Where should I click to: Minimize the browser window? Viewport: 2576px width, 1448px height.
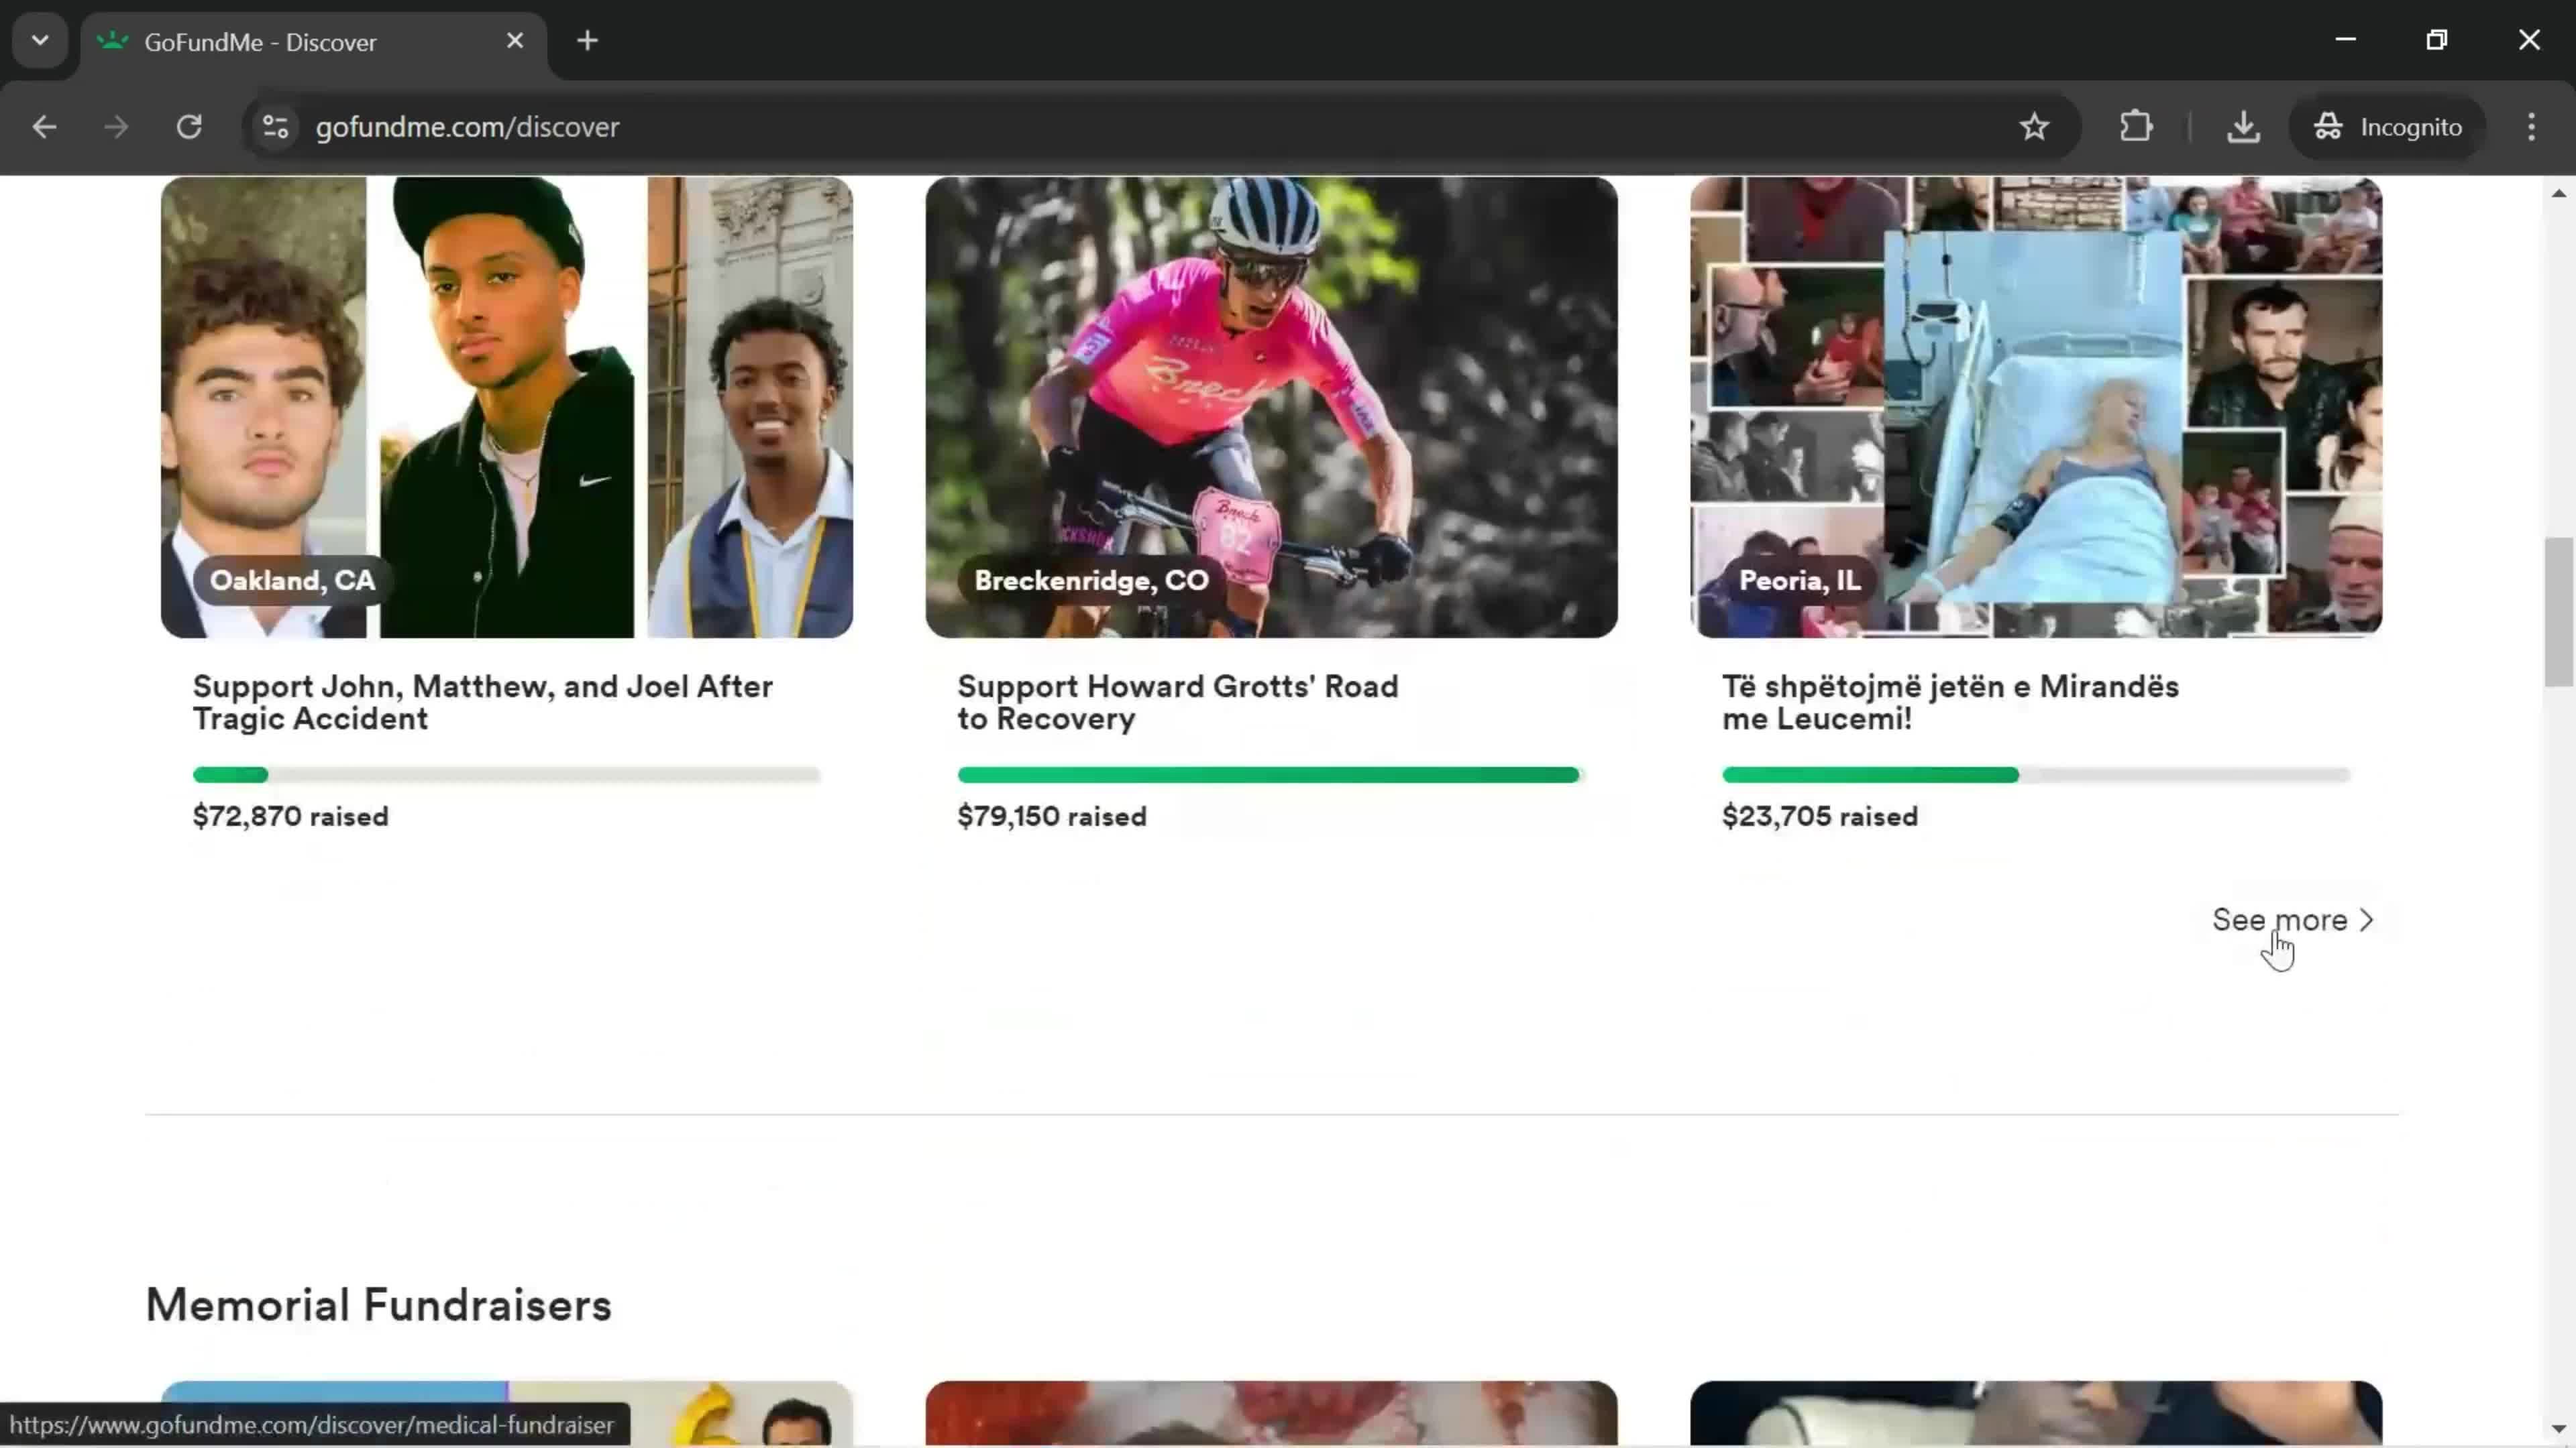coord(2345,40)
